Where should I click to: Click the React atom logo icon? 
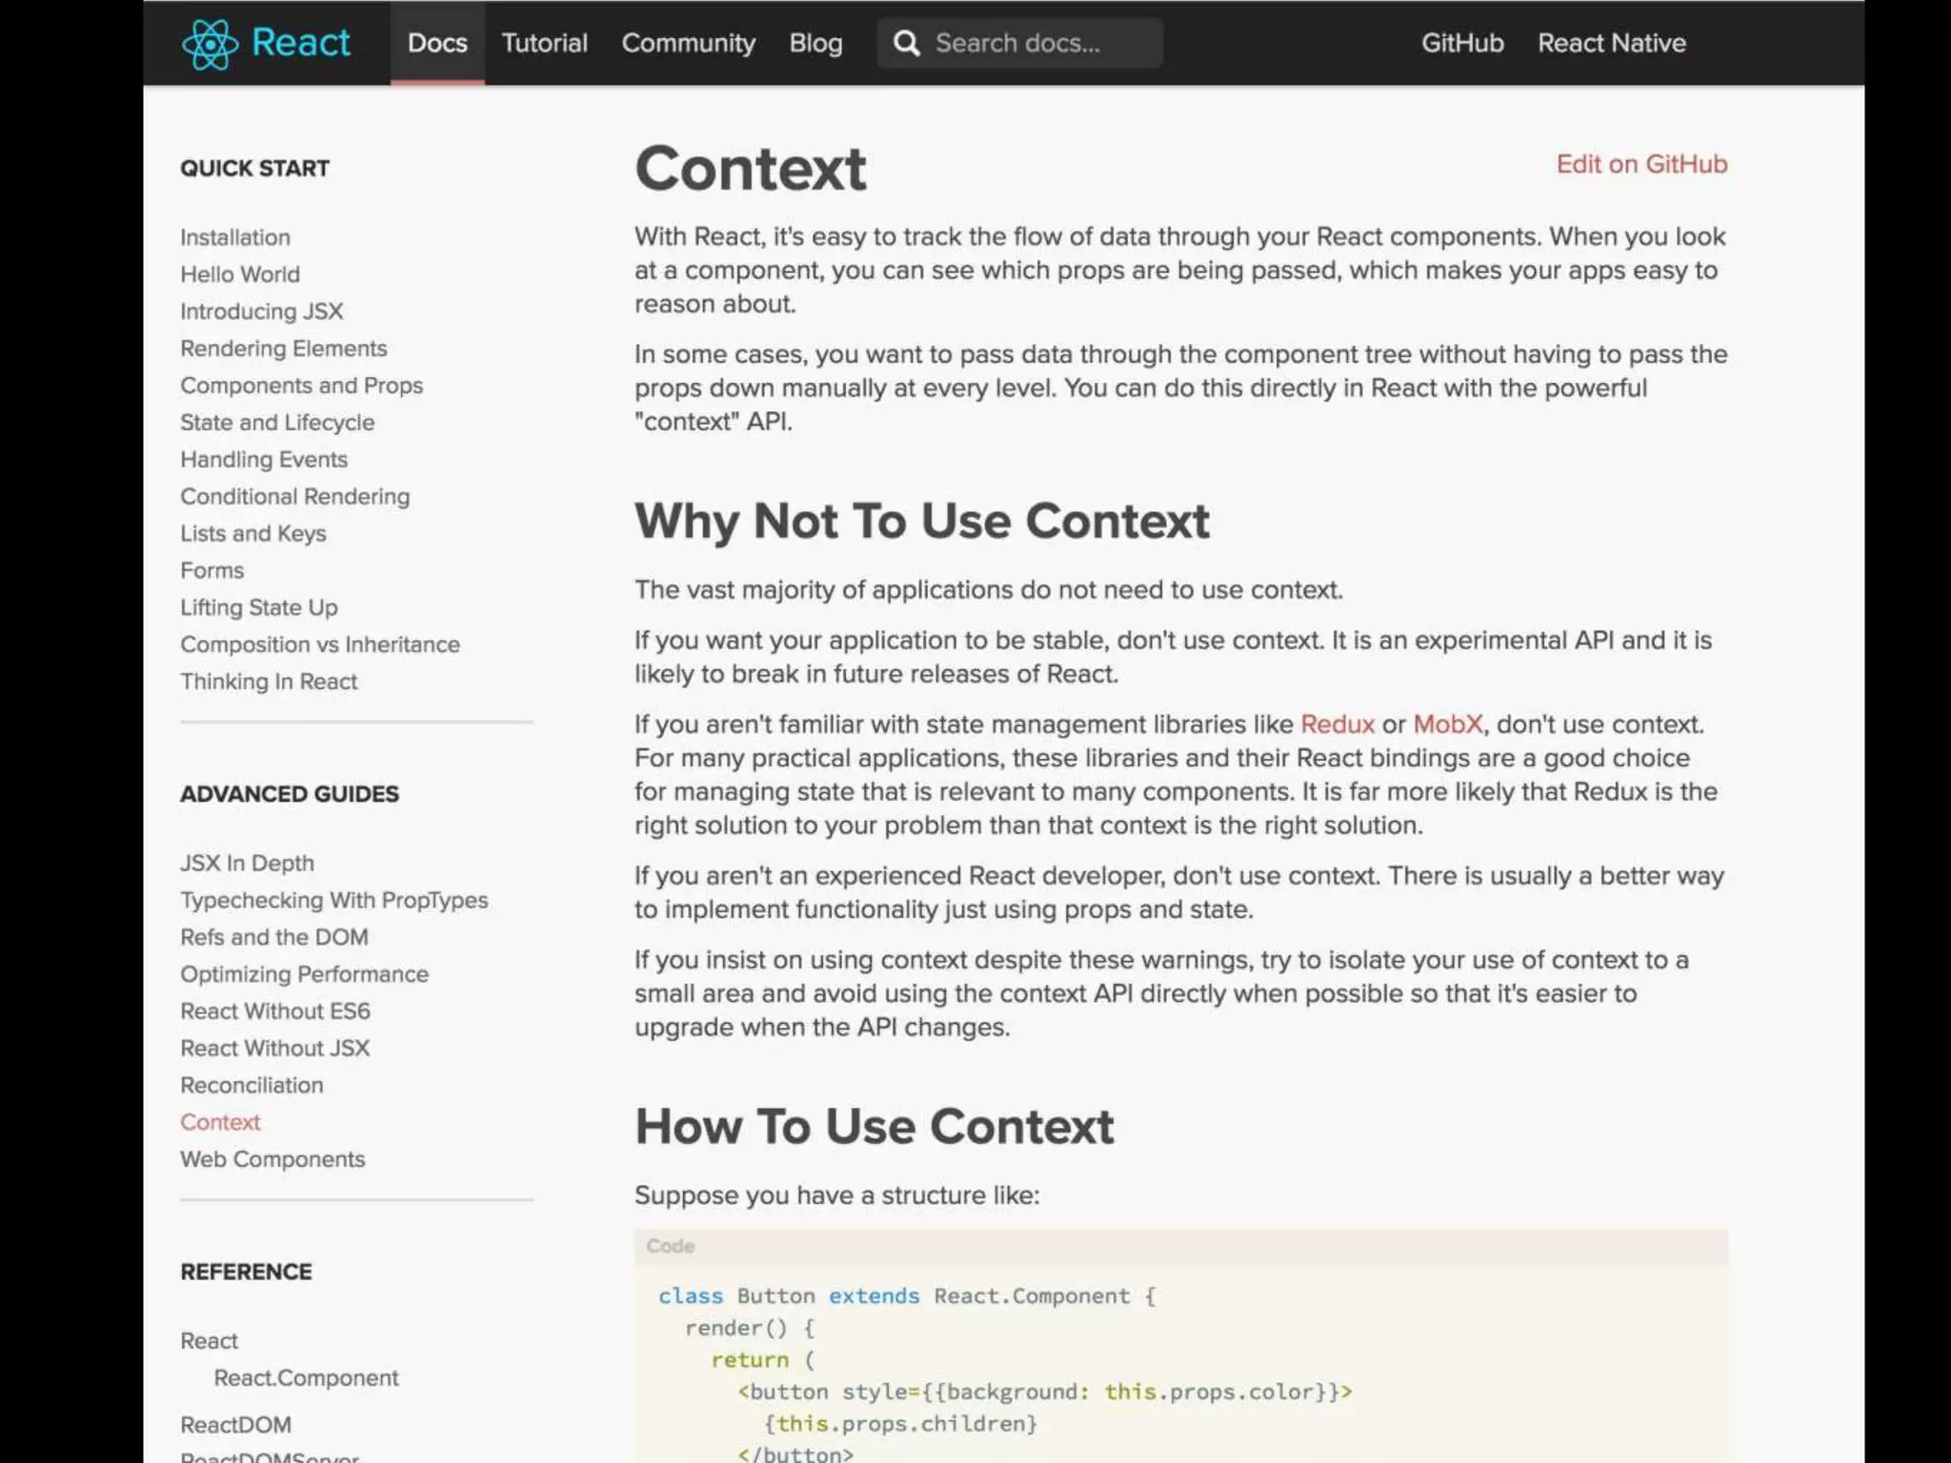[x=210, y=44]
